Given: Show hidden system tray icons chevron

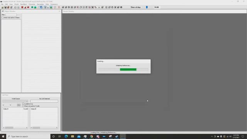Looking at the screenshot, I should [x=212, y=136].
